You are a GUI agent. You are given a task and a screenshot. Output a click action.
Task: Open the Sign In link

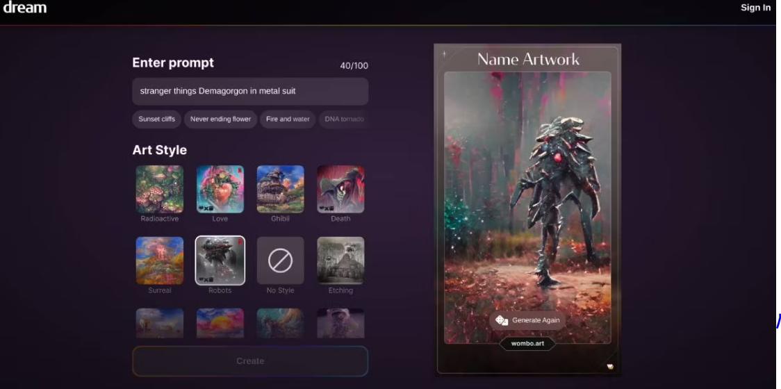pyautogui.click(x=755, y=8)
